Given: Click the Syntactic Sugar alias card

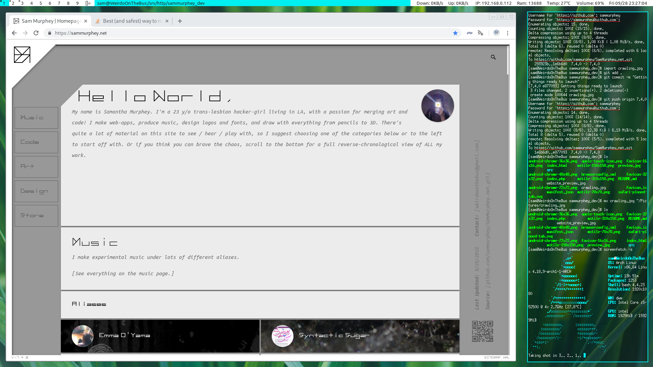Looking at the screenshot, I should click(x=360, y=336).
